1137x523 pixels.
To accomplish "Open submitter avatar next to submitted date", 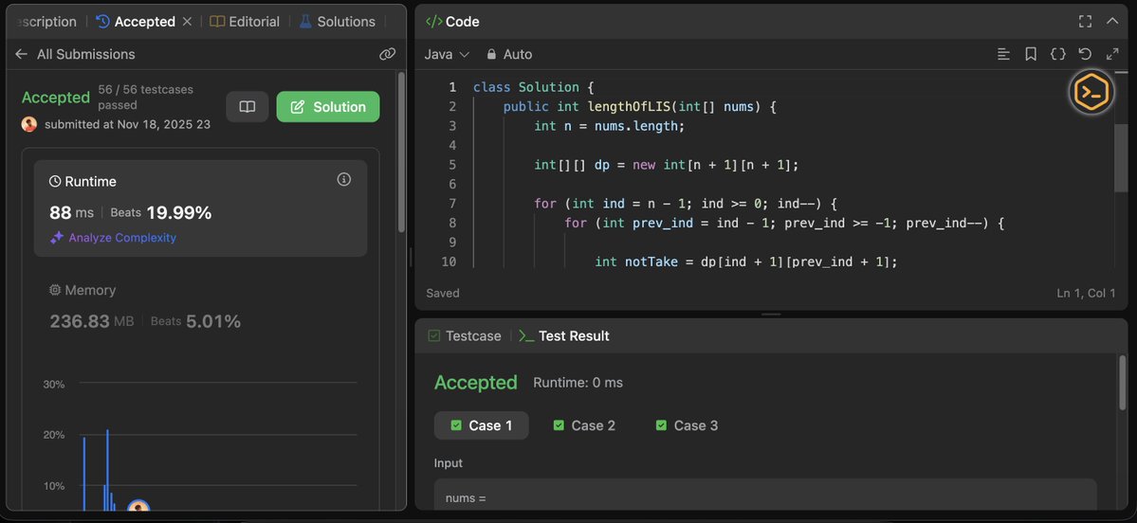I will [x=29, y=124].
